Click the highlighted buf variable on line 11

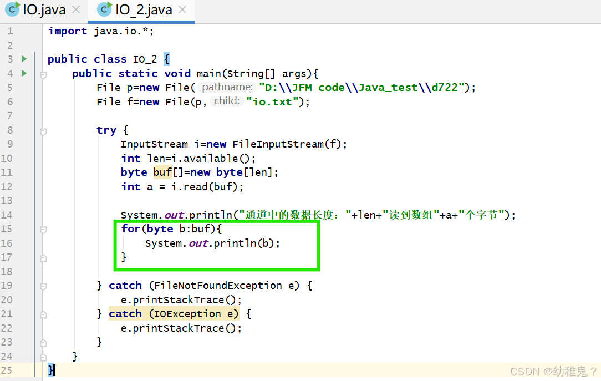162,172
